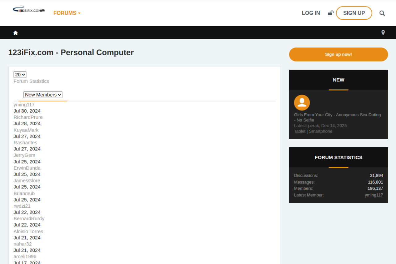Screen dimensions: 396x264
Task: Open the 20 items-per-page dropdown
Action: 20,75
